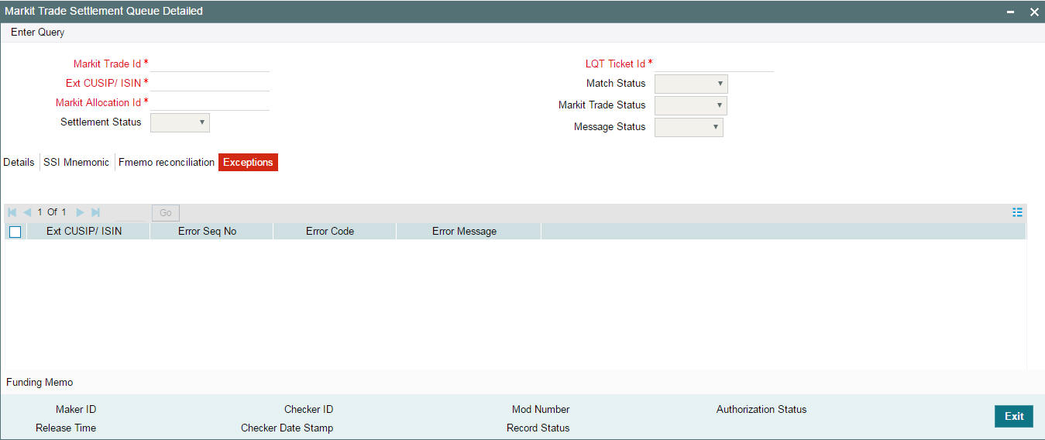1045x440 pixels.
Task: Click the Ext CUSIP/ ISIN input field
Action: (210, 83)
